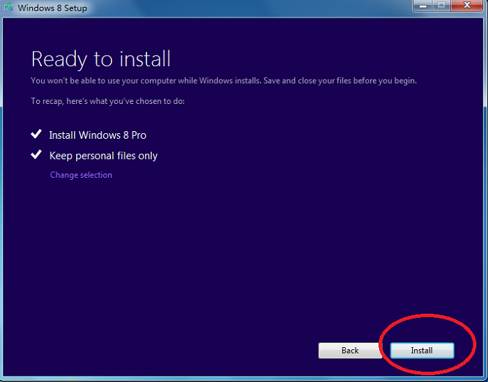Screen dimensions: 488x382
Task: Open the Change selection link
Action: (81, 175)
